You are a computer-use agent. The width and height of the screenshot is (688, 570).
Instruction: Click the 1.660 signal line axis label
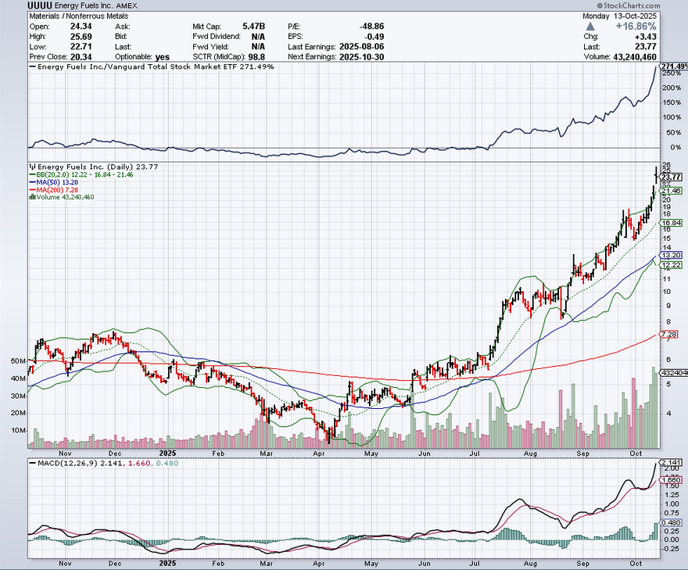click(672, 480)
